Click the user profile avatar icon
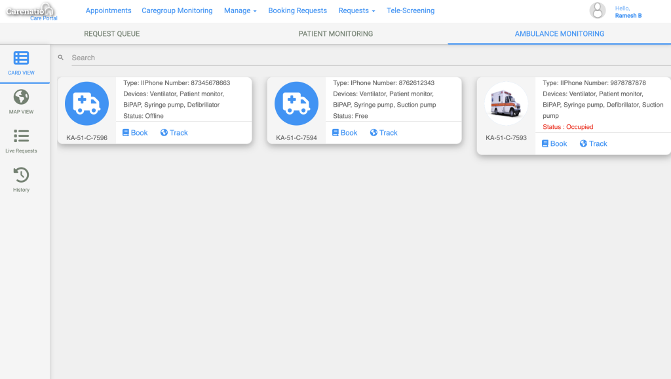This screenshot has width=671, height=379. coord(597,10)
